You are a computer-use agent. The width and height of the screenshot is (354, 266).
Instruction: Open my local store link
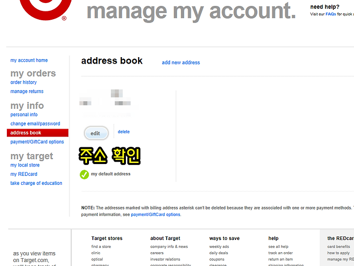(x=25, y=165)
